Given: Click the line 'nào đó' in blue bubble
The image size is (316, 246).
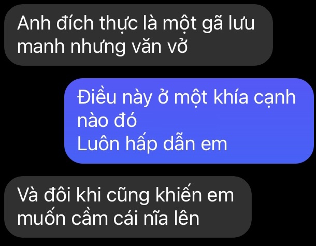Looking at the screenshot, I should [x=107, y=121].
